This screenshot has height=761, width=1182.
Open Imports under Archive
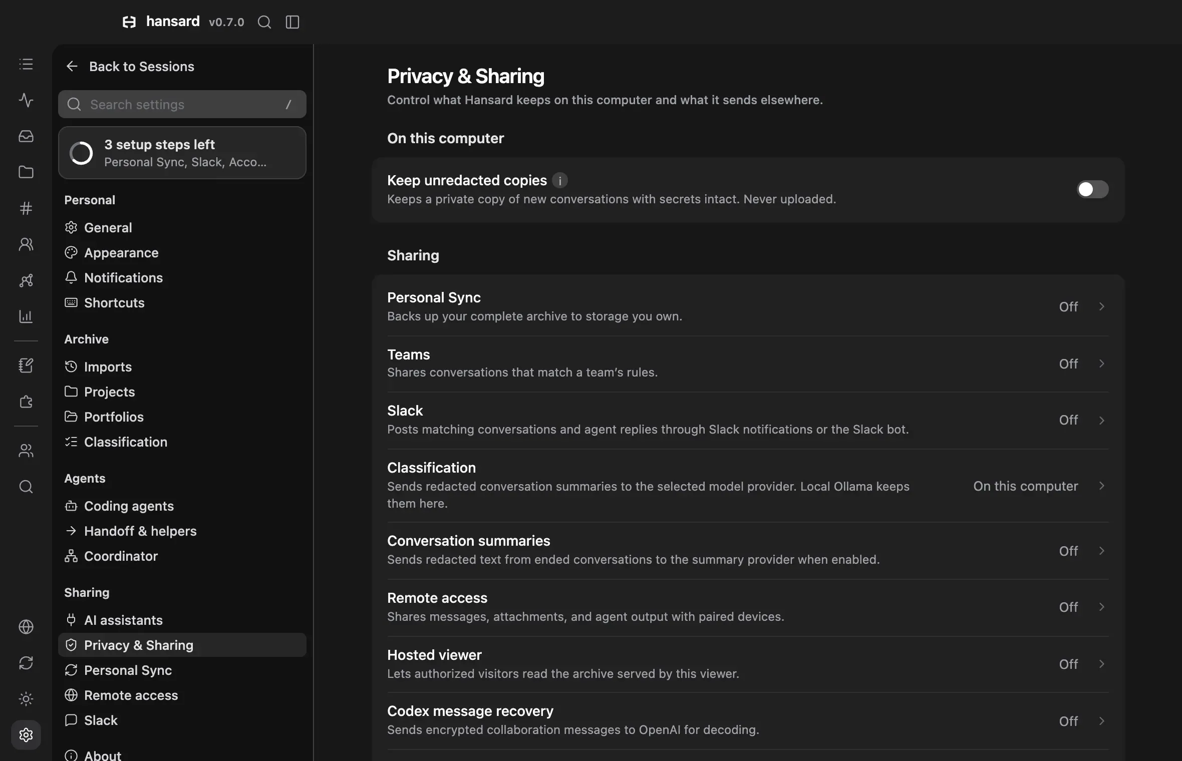[x=182, y=367]
